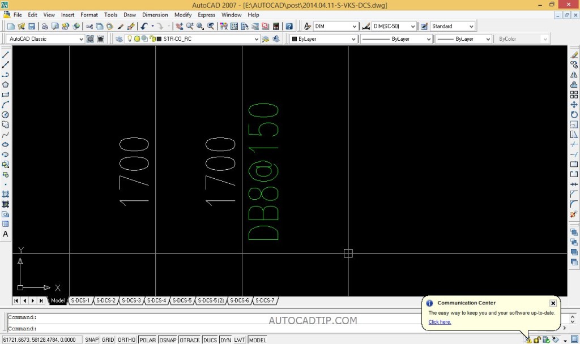Expand the AutoCAD Classic workspace dropdown
580x344 pixels.
pyautogui.click(x=80, y=38)
